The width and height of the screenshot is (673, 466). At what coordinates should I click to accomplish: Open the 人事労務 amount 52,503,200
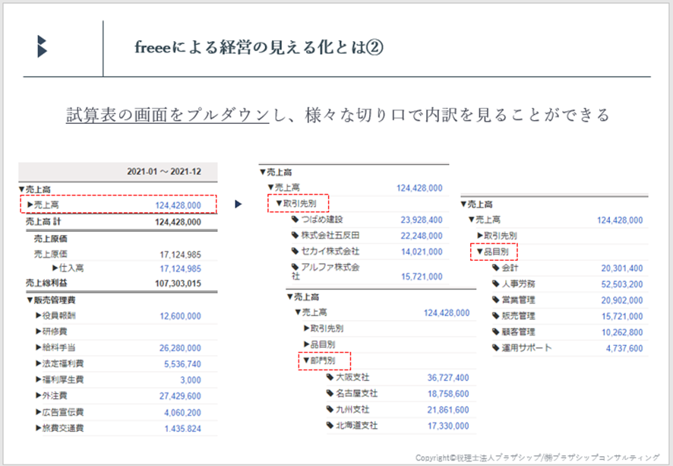[x=622, y=284]
